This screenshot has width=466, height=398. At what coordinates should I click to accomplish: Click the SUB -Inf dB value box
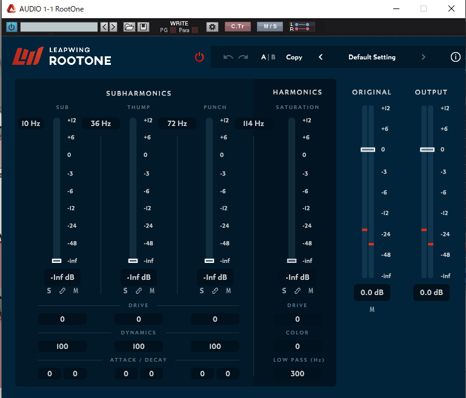pos(62,277)
